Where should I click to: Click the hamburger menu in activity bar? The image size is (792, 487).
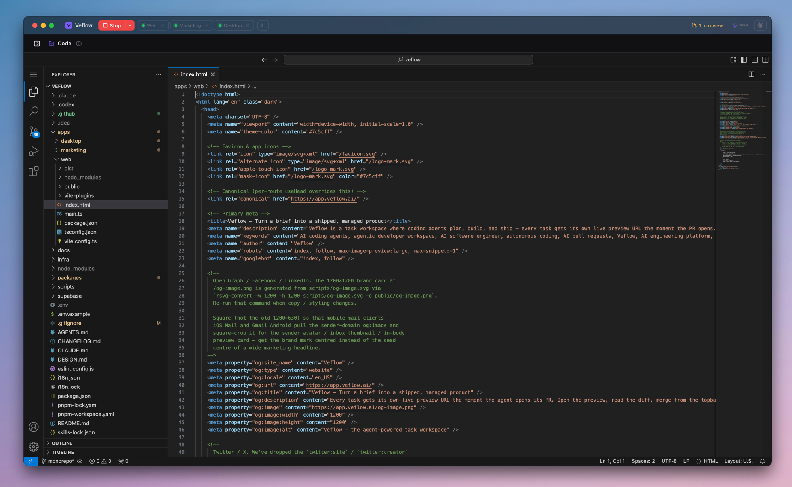(34, 74)
